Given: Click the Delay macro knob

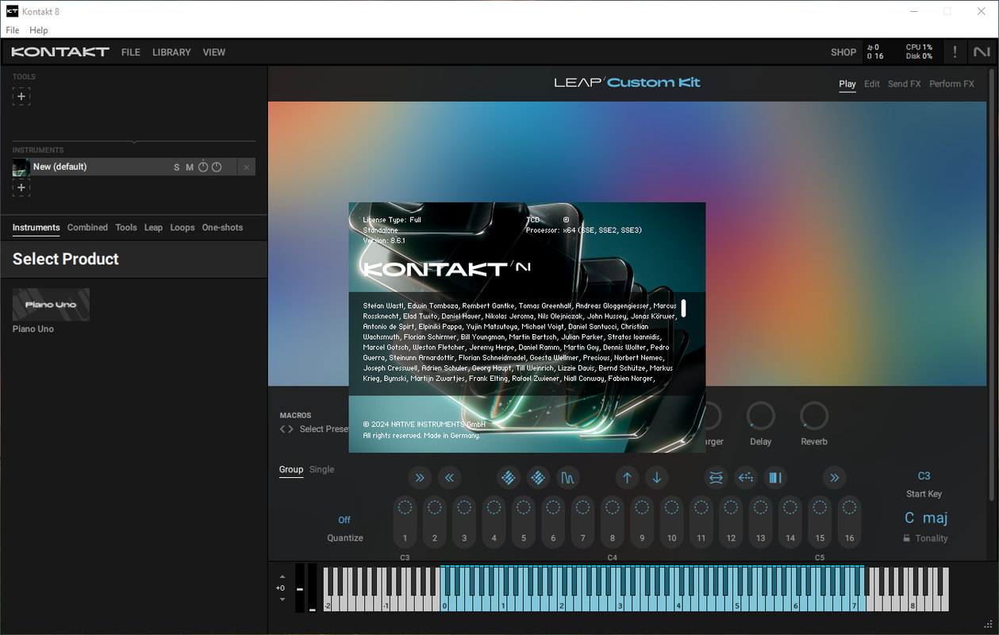Looking at the screenshot, I should tap(760, 416).
